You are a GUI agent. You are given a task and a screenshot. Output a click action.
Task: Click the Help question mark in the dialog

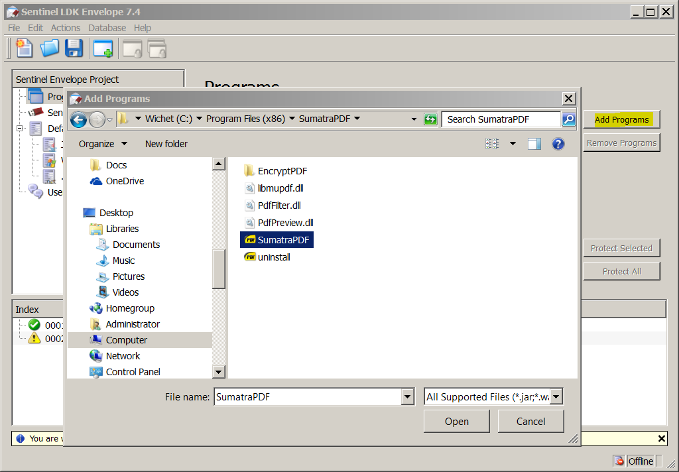(558, 144)
